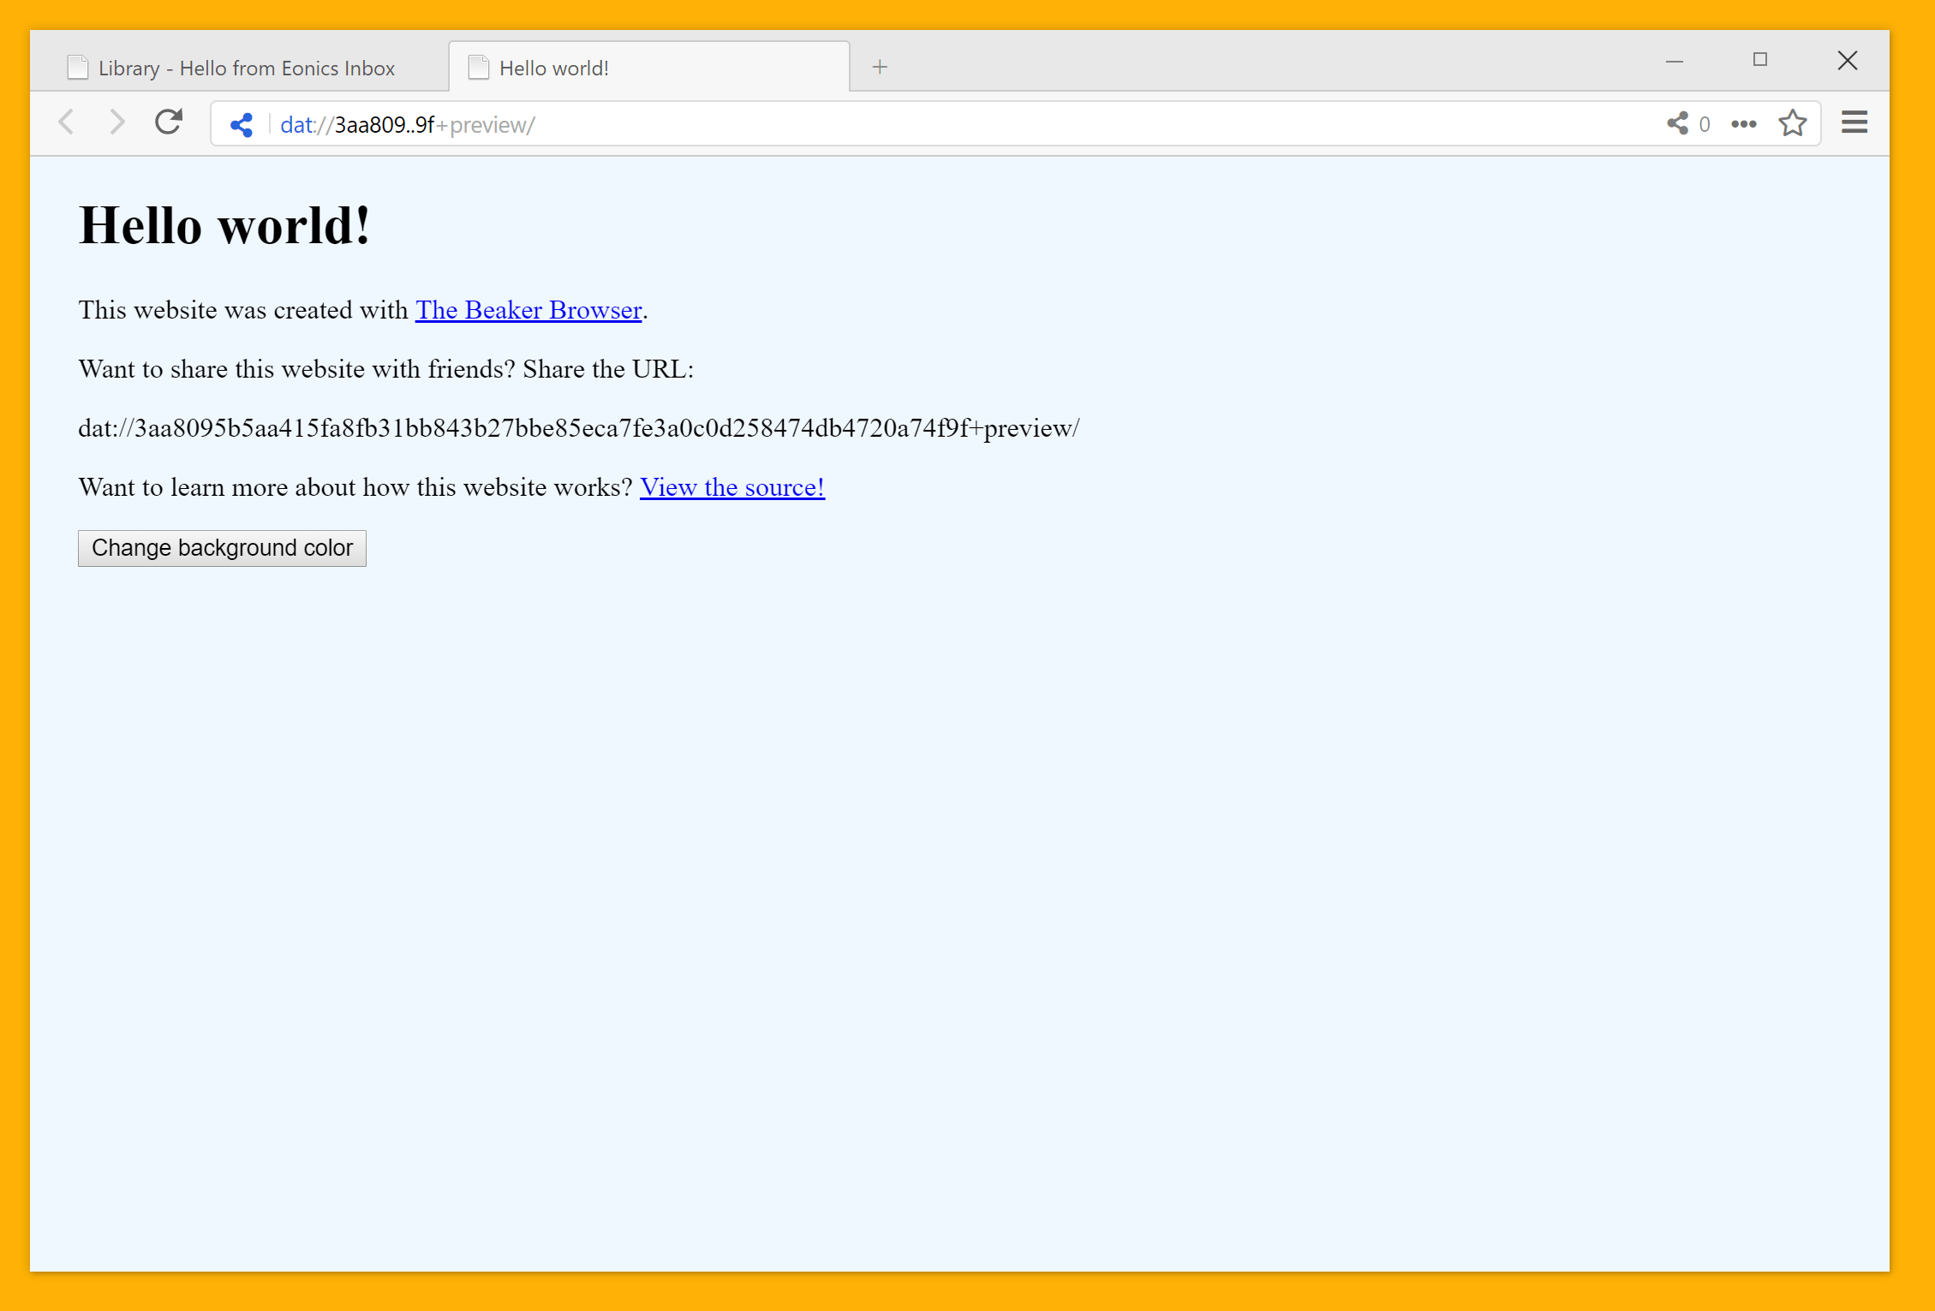The height and width of the screenshot is (1311, 1935).
Task: Click inside the address bar URL field
Action: pyautogui.click(x=600, y=123)
